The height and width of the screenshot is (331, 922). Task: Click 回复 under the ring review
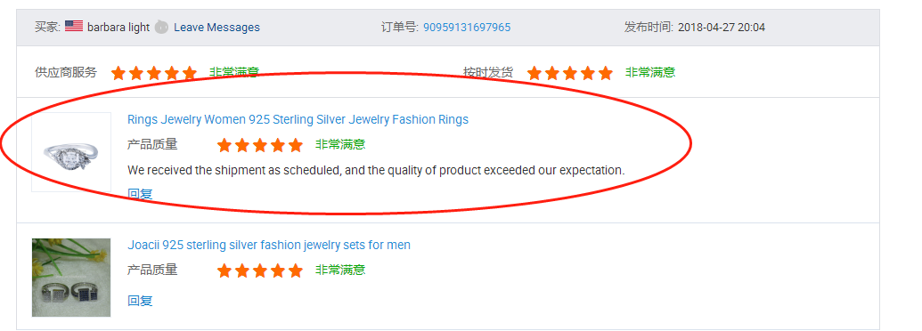pos(140,194)
